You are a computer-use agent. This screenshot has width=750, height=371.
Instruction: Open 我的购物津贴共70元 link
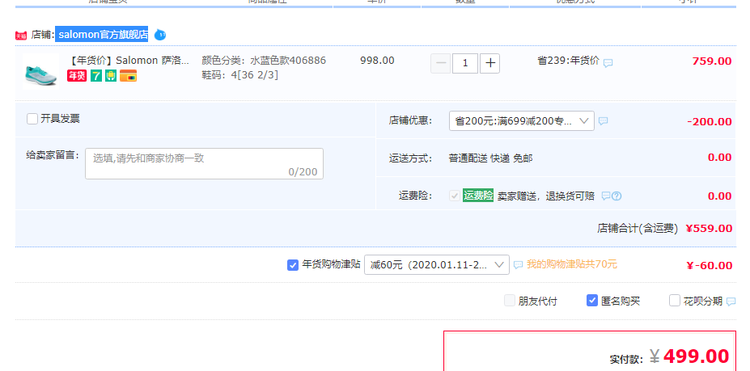click(x=572, y=264)
